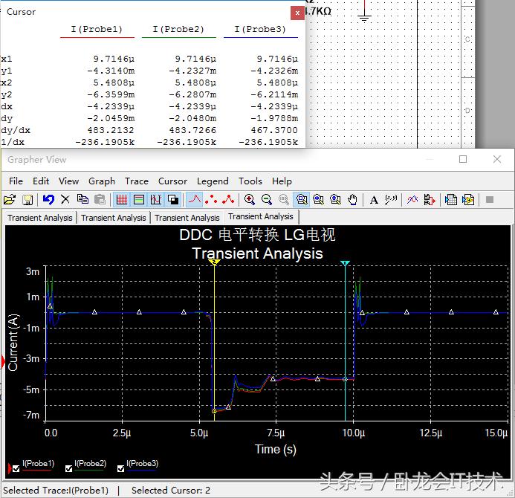Toggle the black/white background icon
515x498 pixels.
(172, 199)
